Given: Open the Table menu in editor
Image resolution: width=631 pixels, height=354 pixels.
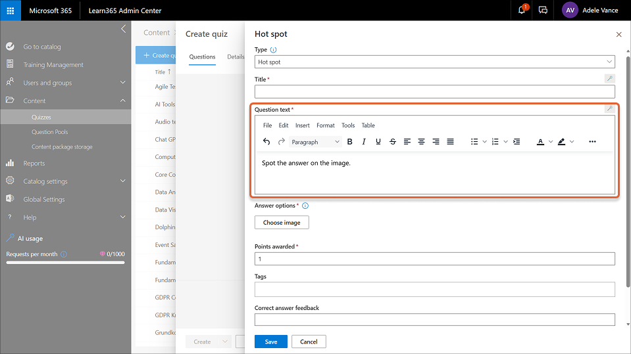Looking at the screenshot, I should pos(368,125).
